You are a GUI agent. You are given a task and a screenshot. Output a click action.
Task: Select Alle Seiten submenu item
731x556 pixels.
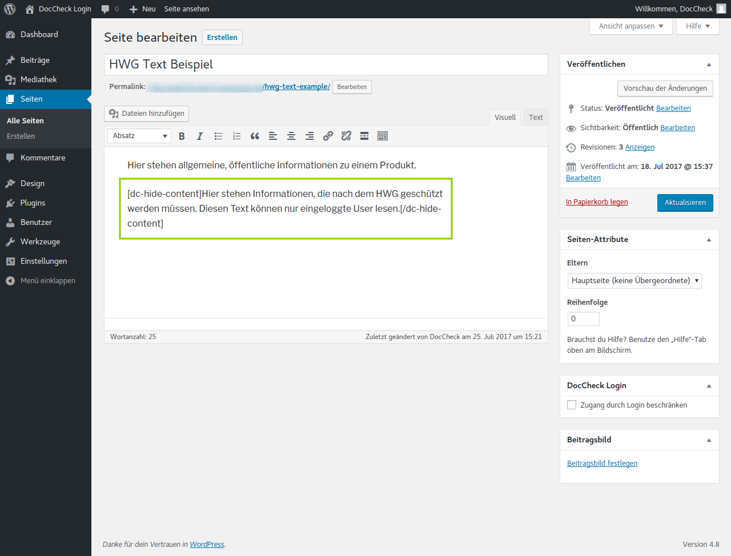25,120
